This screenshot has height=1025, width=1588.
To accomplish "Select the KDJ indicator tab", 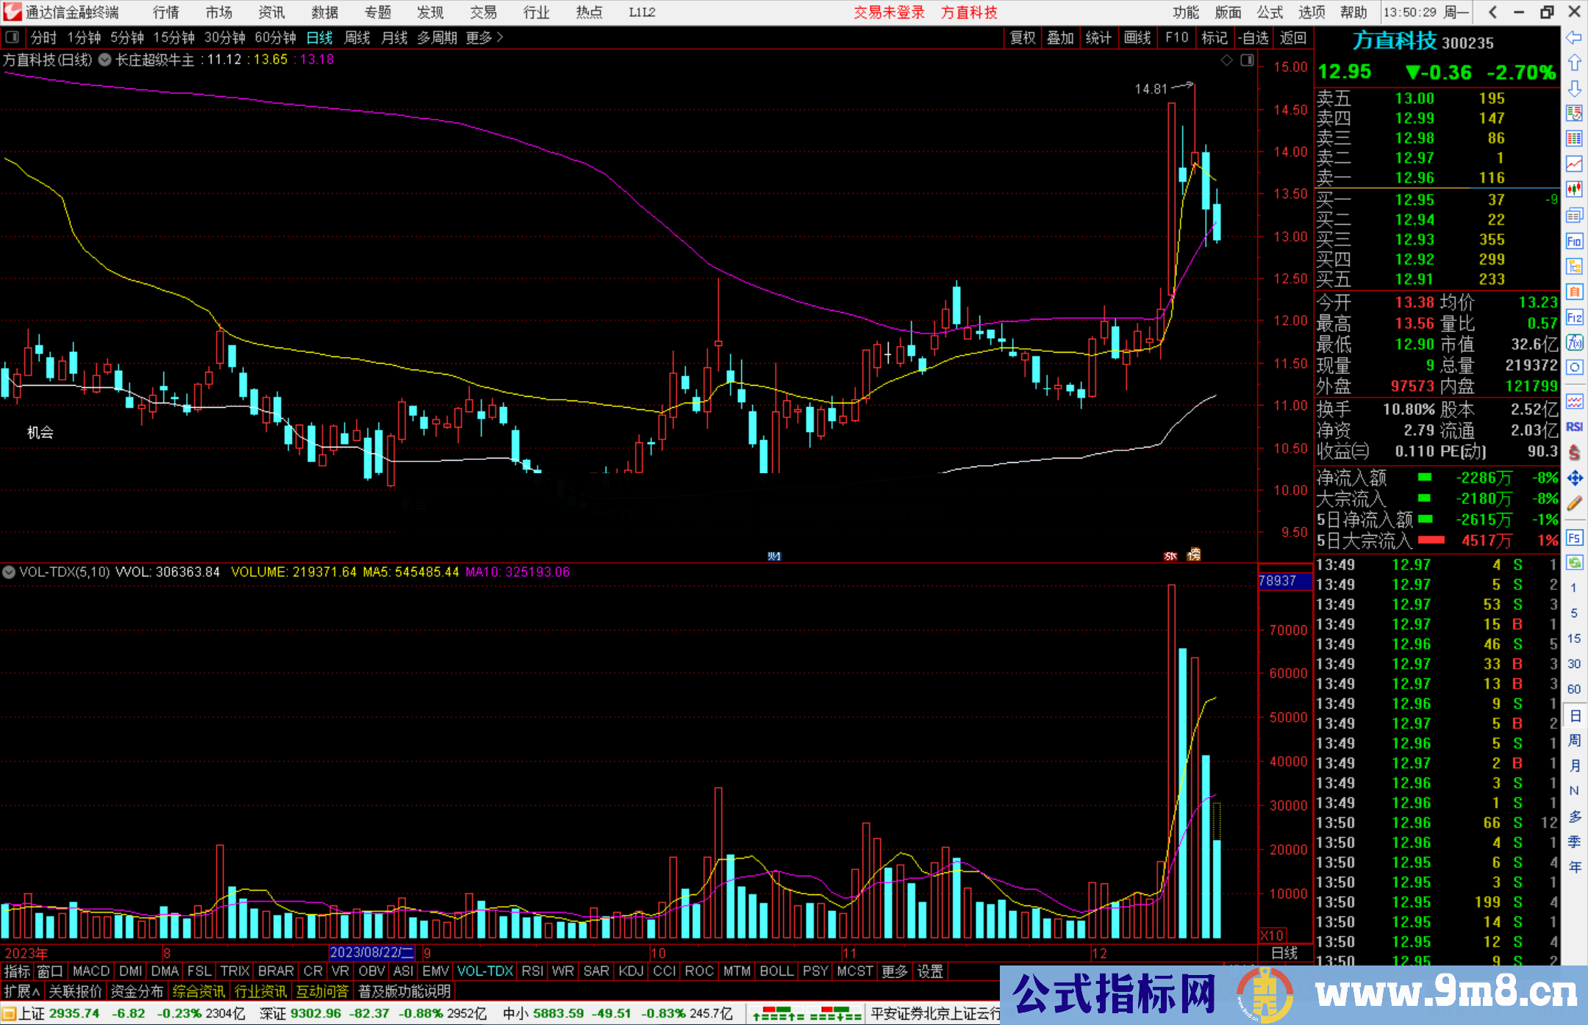I will pyautogui.click(x=631, y=971).
